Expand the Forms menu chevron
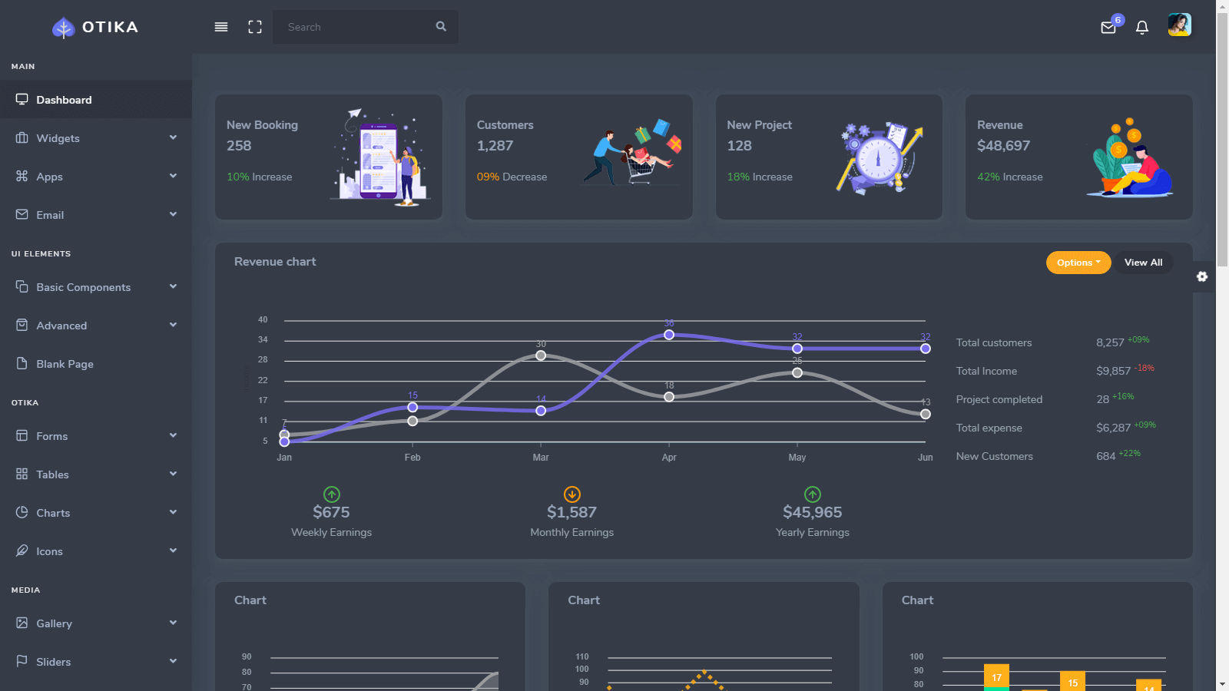This screenshot has width=1229, height=691. pyautogui.click(x=173, y=435)
